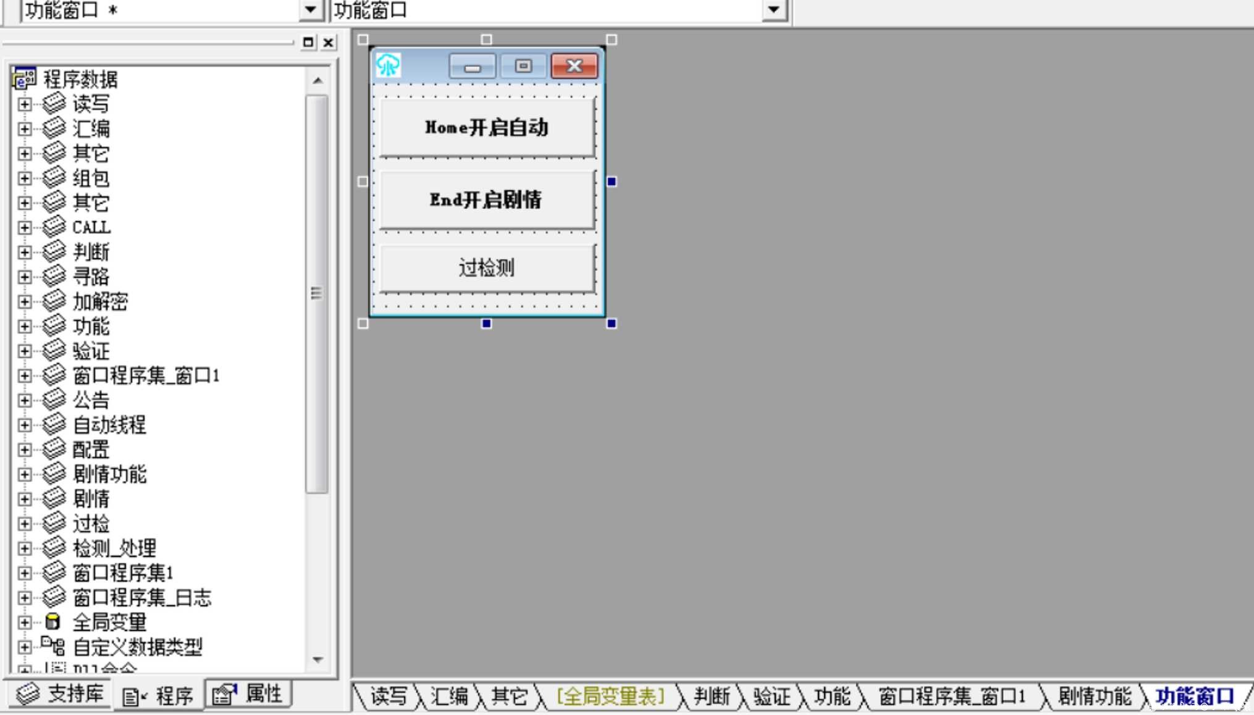Screen dimensions: 1254x715
Task: Expand the 窗口程序集_窗口1 tree node
Action: point(25,375)
